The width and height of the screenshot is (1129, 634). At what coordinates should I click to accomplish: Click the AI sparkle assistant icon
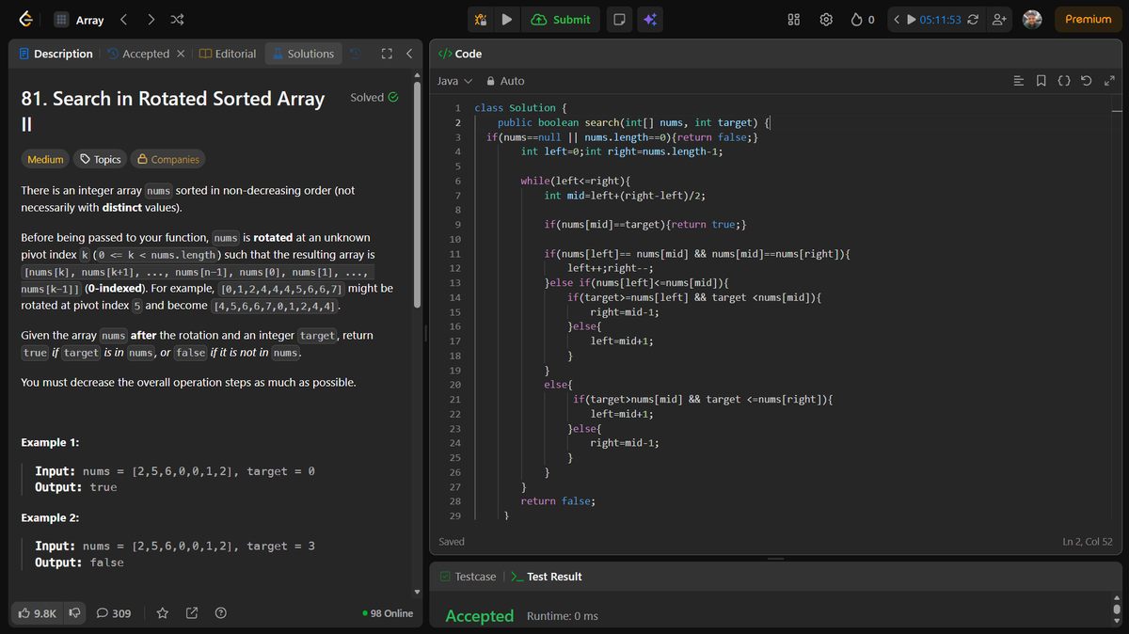point(650,20)
